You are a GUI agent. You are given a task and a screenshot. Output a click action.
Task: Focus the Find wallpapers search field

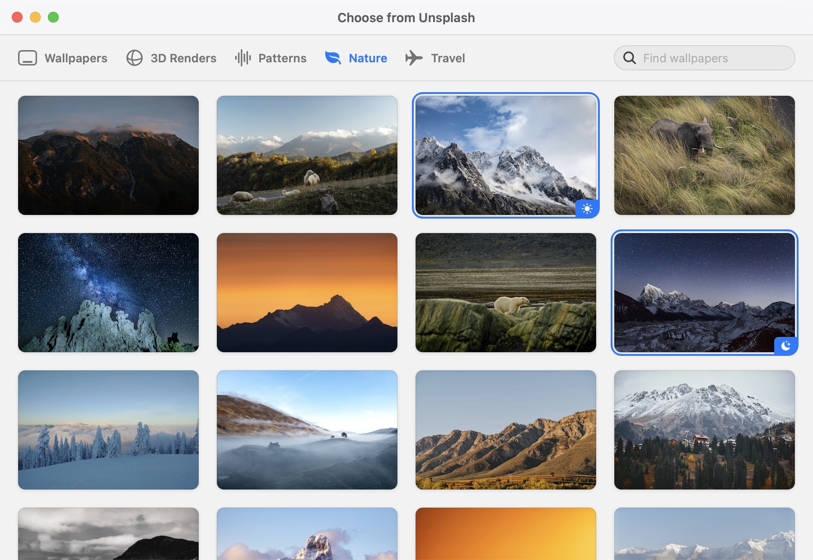point(705,58)
